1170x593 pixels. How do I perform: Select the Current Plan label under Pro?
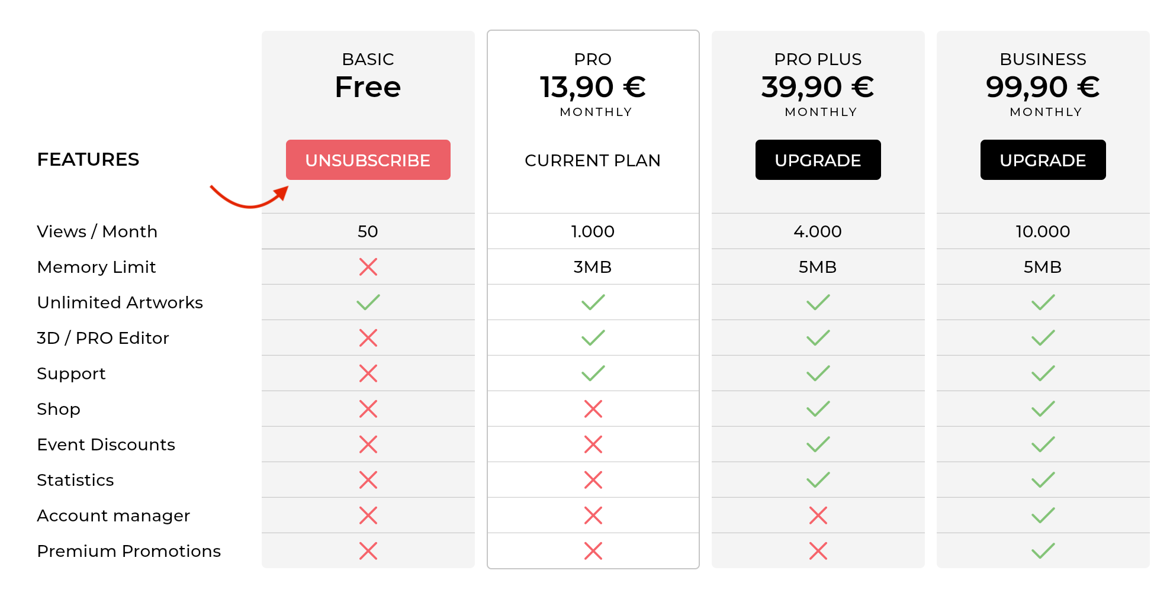(593, 160)
